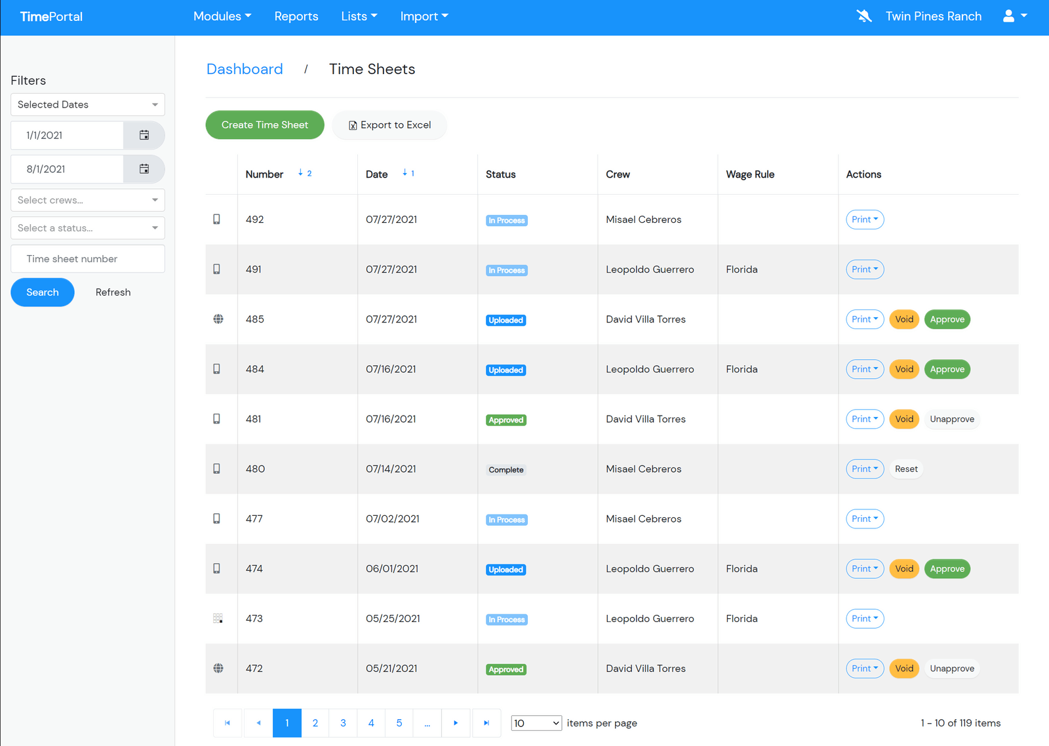Click the paper plane icon in the top bar
This screenshot has height=746, width=1049.
tap(864, 16)
